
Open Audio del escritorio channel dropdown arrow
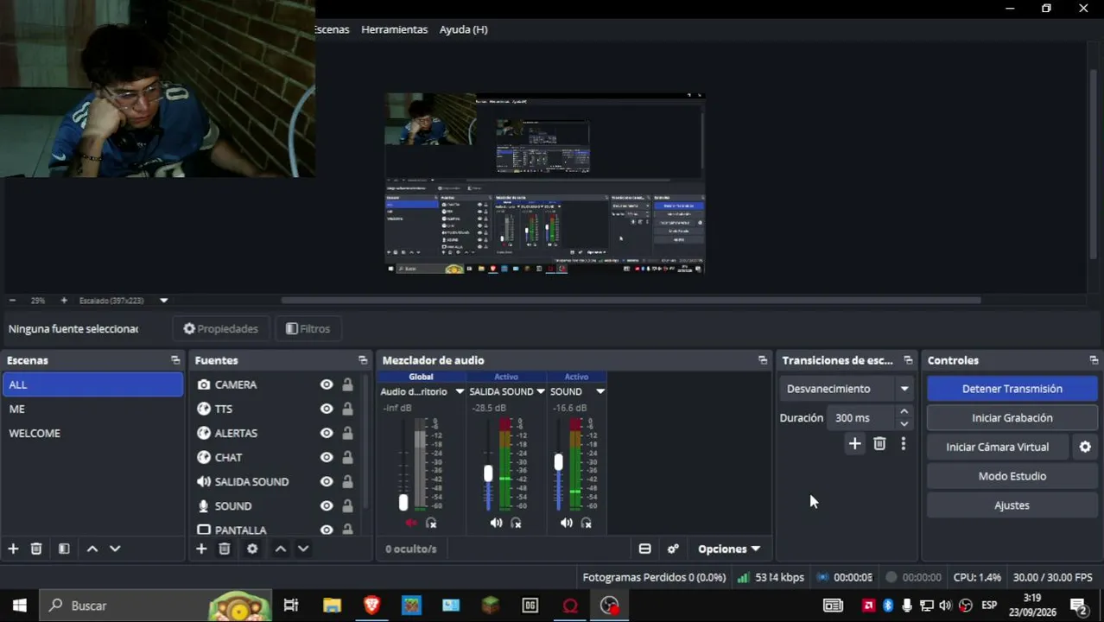(x=460, y=391)
